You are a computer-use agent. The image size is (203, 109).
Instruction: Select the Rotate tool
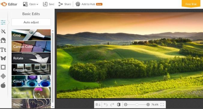point(31,58)
